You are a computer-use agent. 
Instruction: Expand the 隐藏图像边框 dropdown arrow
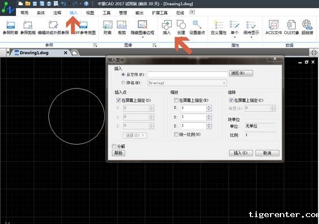(x=142, y=37)
